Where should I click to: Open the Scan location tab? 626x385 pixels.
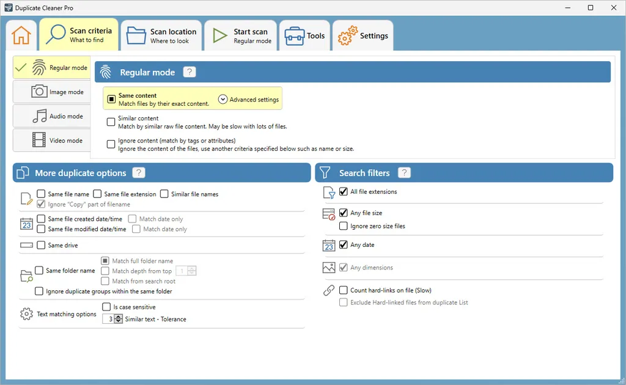point(161,35)
